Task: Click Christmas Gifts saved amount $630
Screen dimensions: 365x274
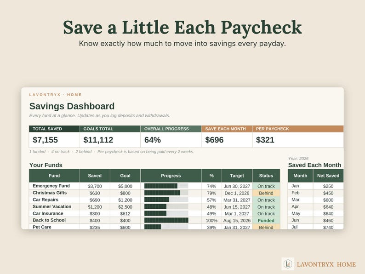Action: (x=95, y=193)
